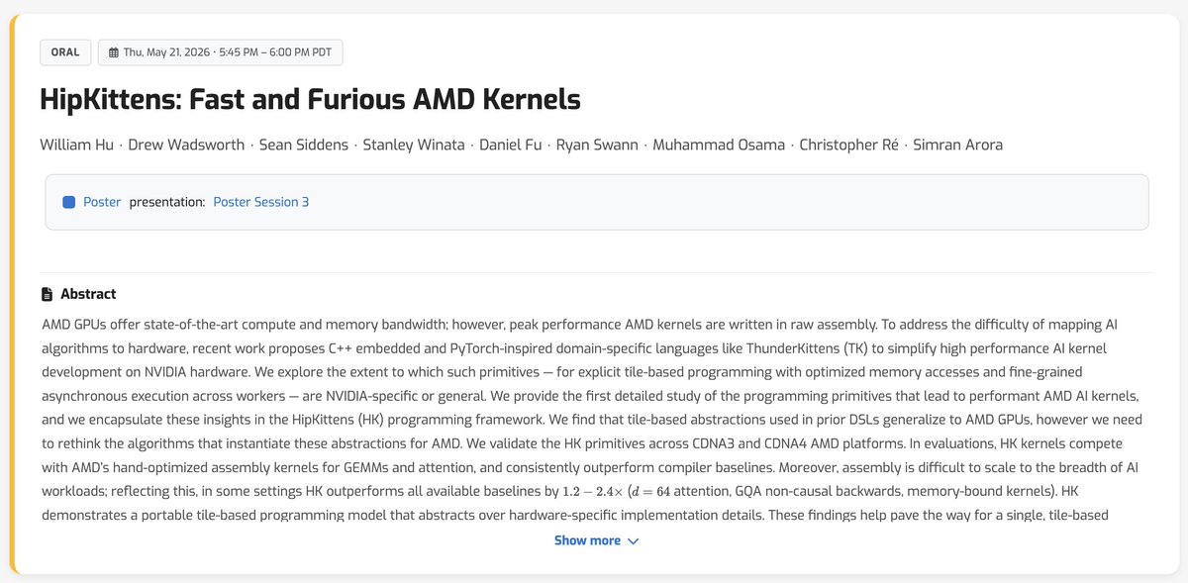Click the Abstract heading

[88, 294]
